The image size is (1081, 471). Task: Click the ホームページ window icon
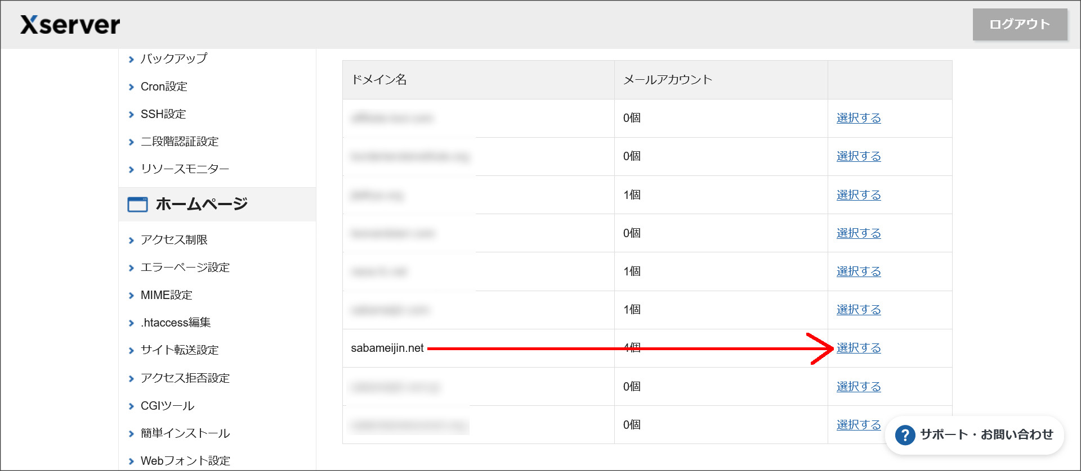pos(137,204)
